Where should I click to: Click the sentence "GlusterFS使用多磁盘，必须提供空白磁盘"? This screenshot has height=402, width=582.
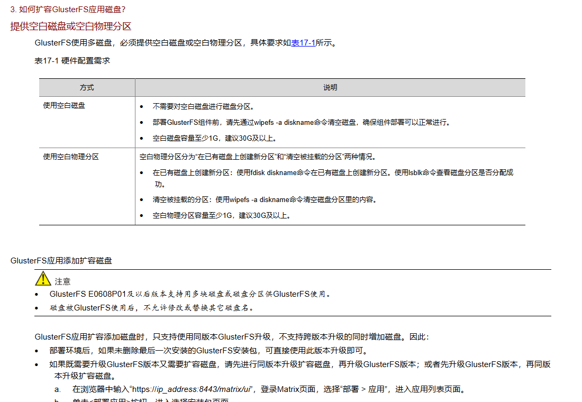[x=186, y=43]
